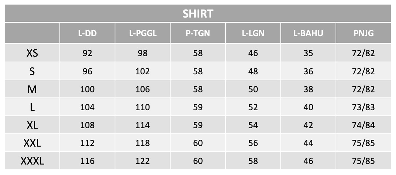Select the XXL size row label
The image size is (396, 175).
pyautogui.click(x=32, y=143)
